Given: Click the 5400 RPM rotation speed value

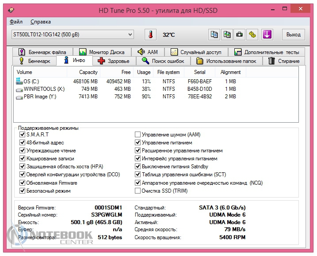Looking at the screenshot, I should [232, 237].
